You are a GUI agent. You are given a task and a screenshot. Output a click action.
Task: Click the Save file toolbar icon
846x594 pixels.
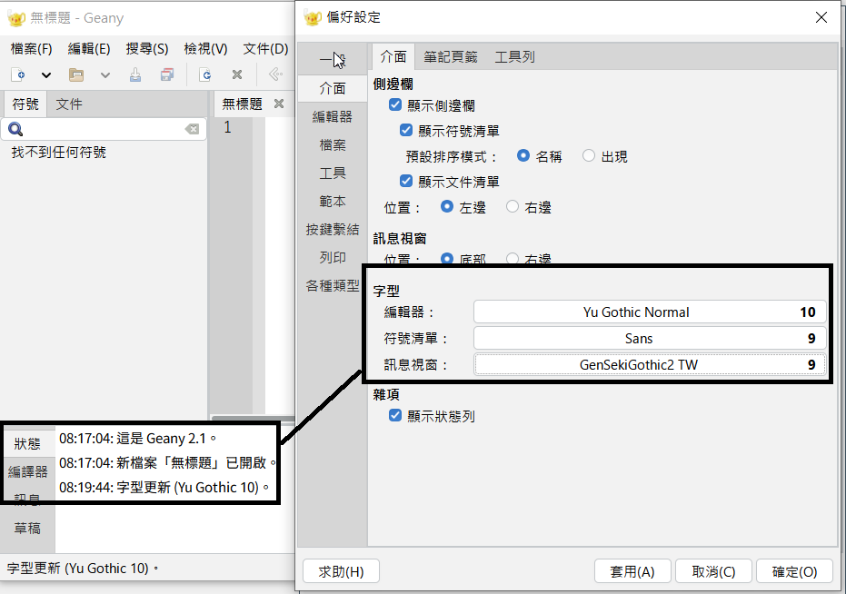(x=135, y=75)
